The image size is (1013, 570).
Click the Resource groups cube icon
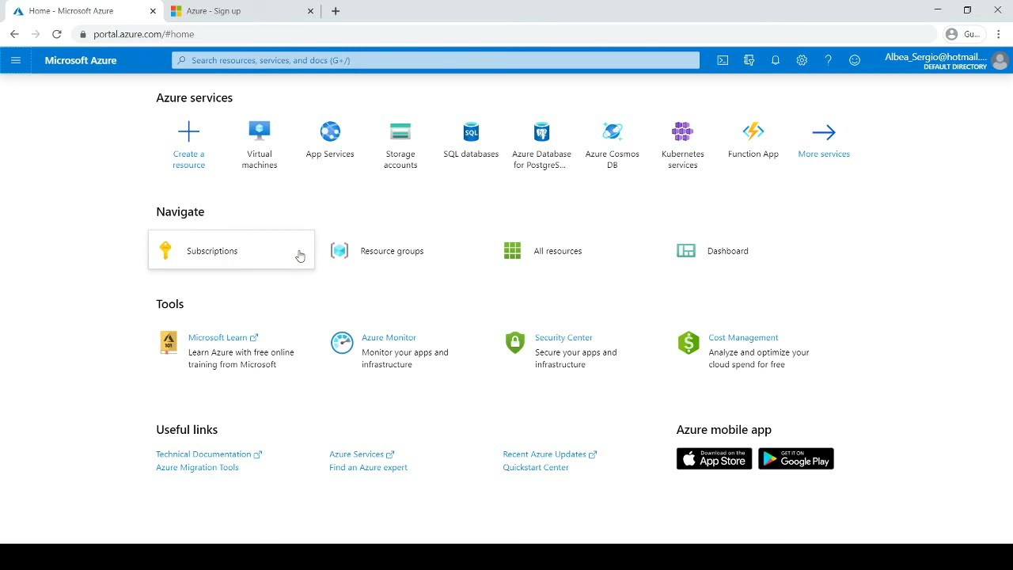tap(340, 251)
